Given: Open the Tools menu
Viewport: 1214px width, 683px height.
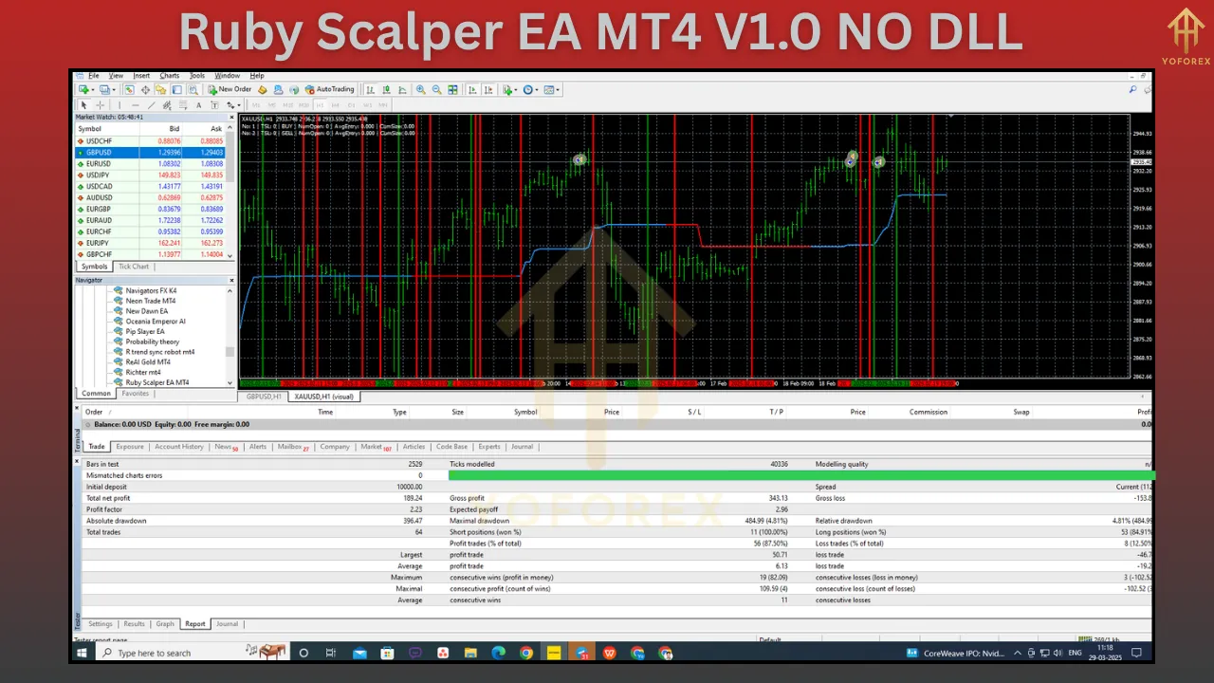Looking at the screenshot, I should click(x=197, y=76).
